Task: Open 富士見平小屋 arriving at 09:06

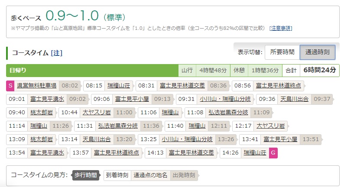Action: click(x=132, y=99)
